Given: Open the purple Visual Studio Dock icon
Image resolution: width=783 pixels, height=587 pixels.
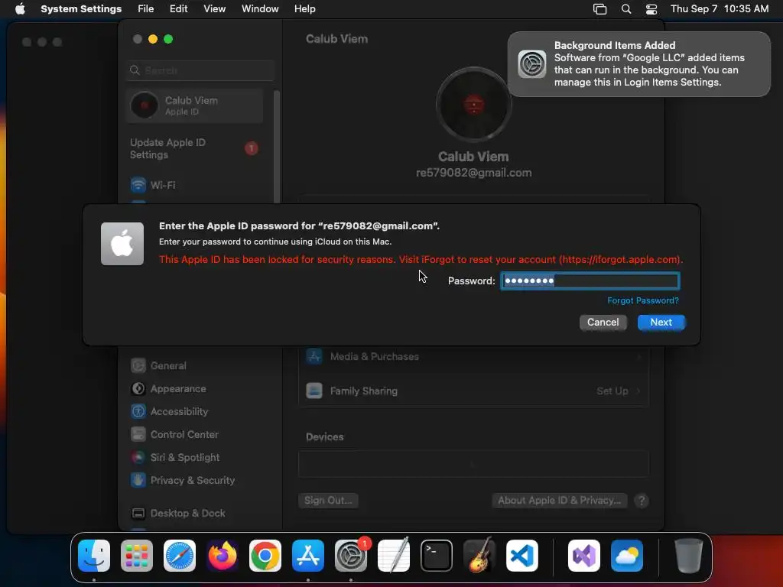Looking at the screenshot, I should [x=584, y=556].
